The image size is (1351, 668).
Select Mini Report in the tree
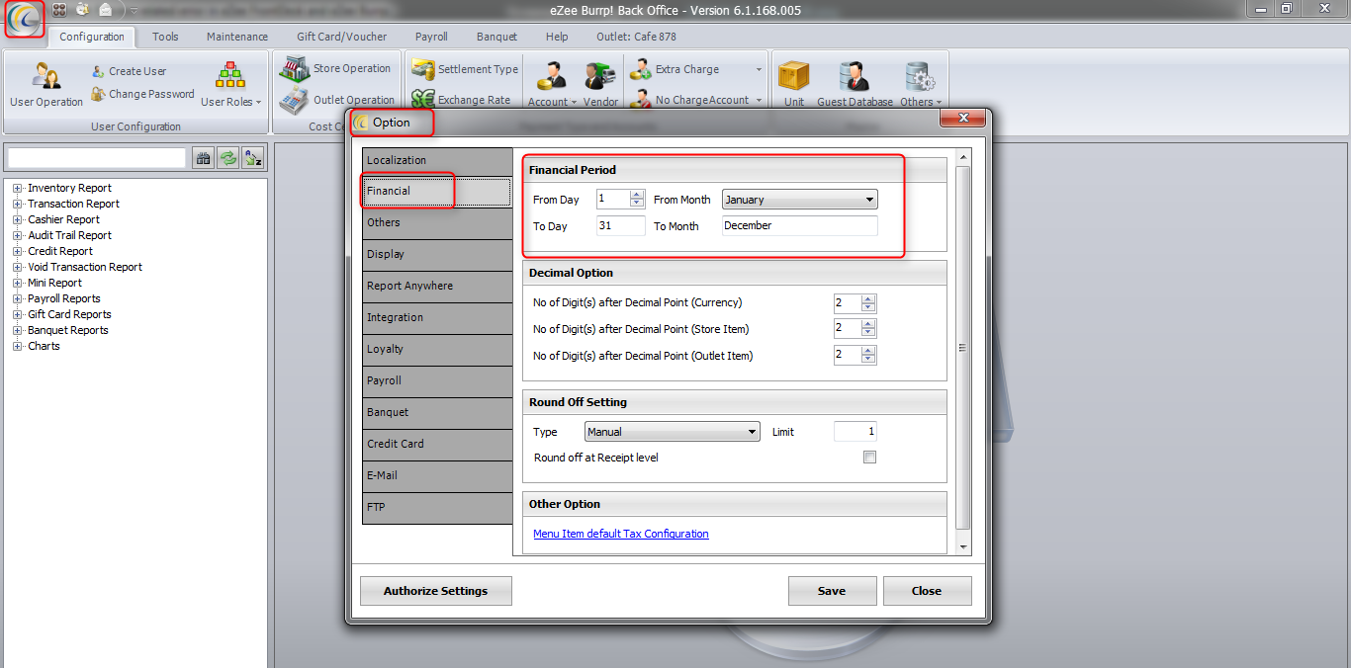(54, 283)
